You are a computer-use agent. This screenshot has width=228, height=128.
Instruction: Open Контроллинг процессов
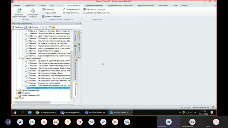94,9
